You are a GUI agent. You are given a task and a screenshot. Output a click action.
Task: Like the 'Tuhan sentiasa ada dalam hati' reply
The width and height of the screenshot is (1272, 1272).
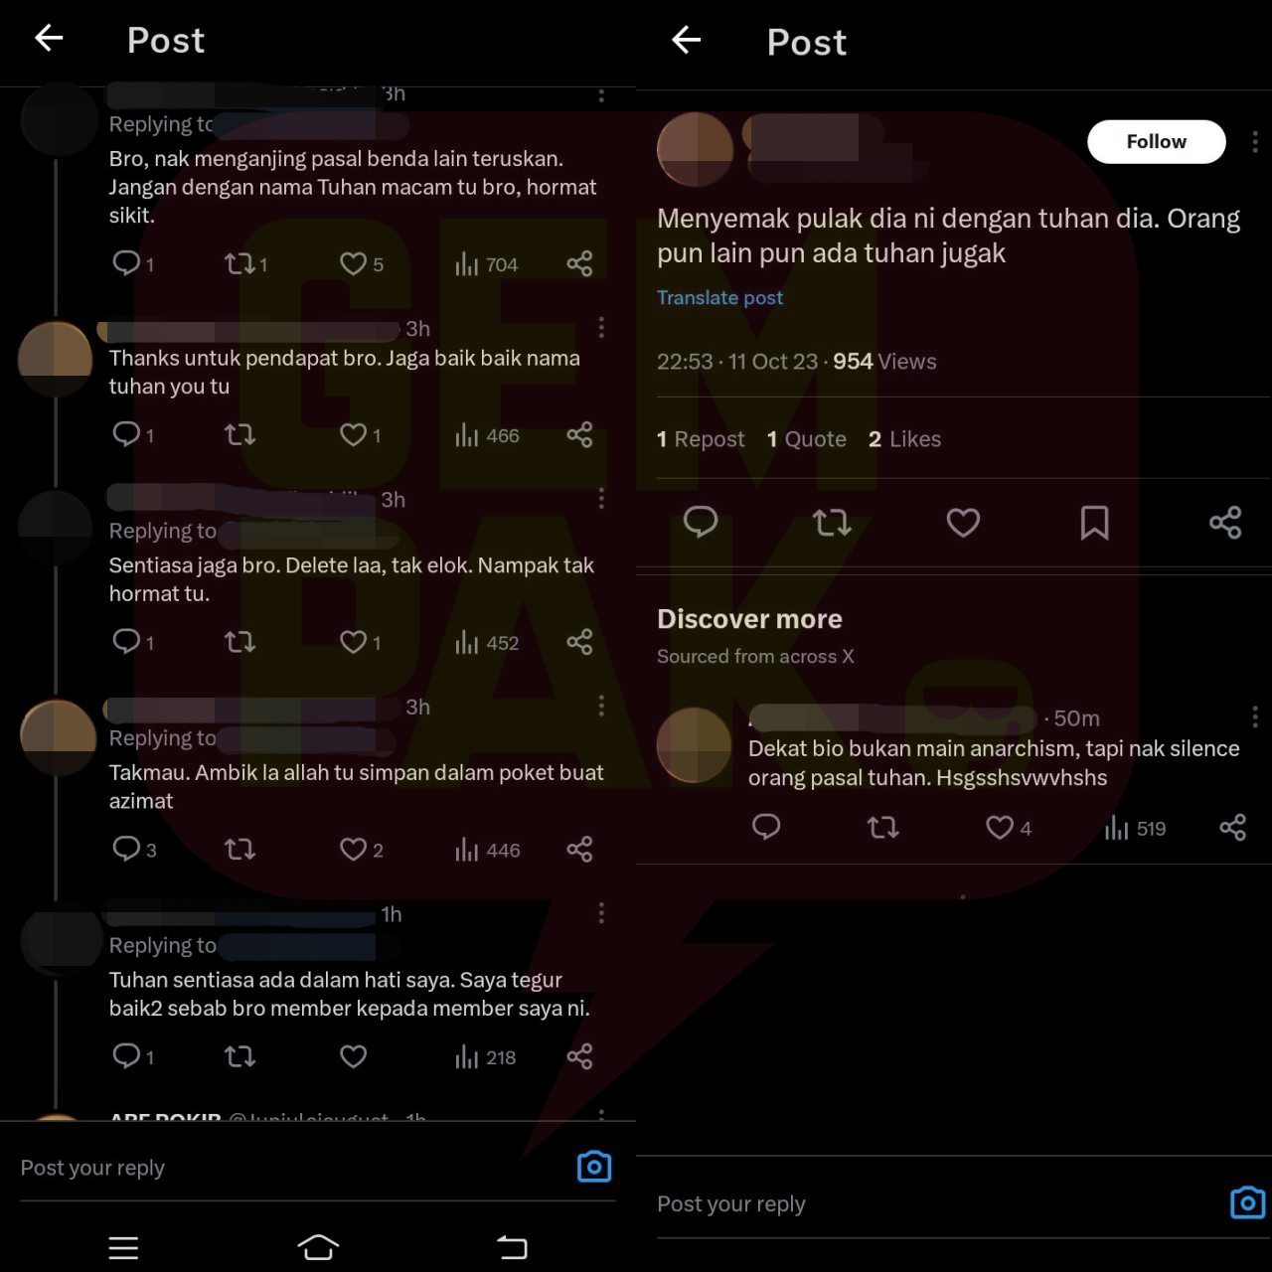click(354, 1056)
